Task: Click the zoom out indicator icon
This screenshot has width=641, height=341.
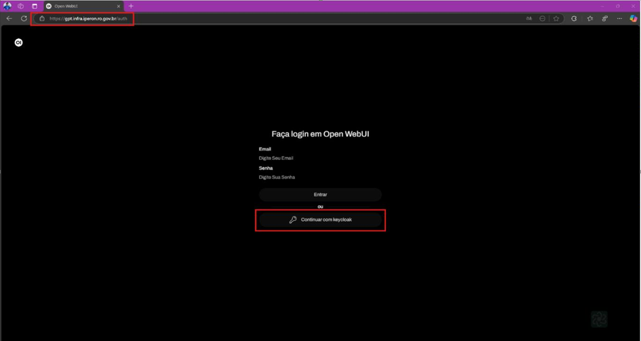Action: [x=542, y=19]
